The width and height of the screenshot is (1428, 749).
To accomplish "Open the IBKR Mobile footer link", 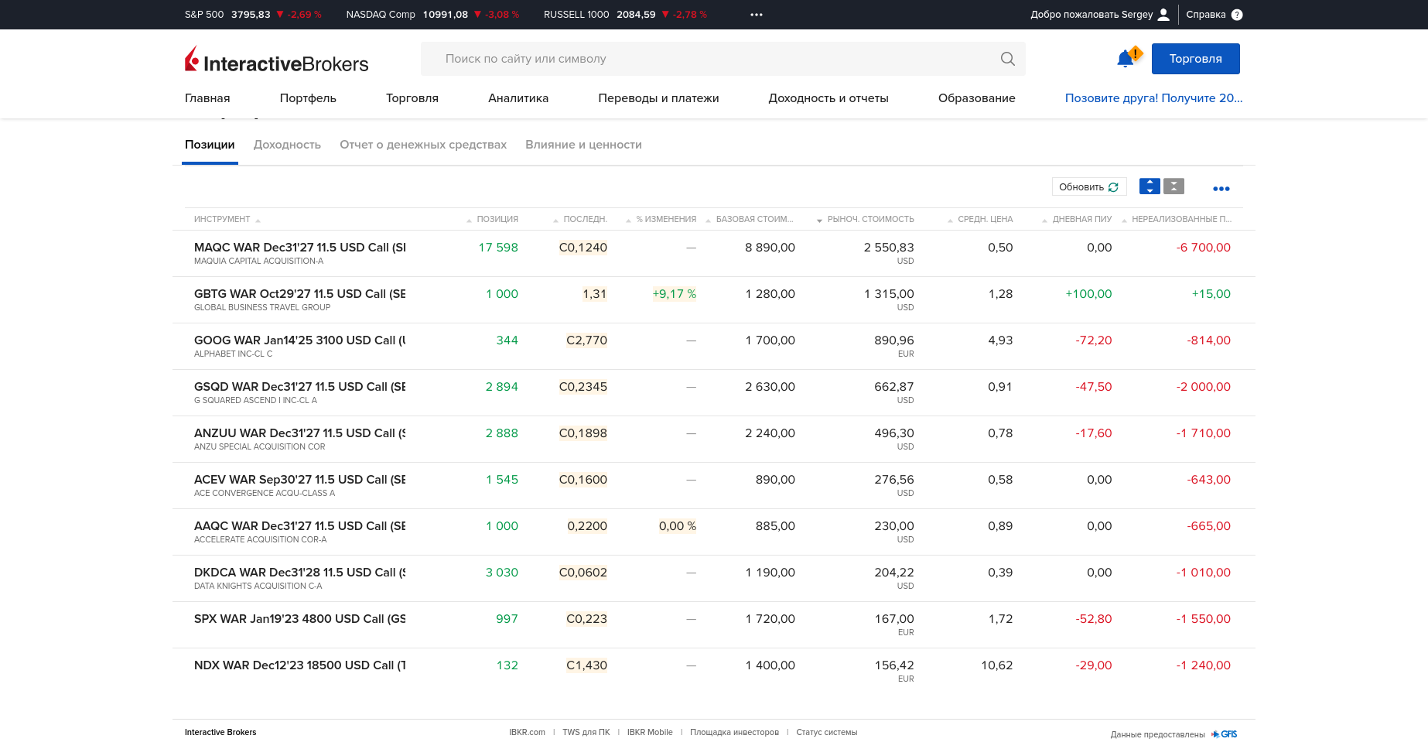I will click(x=650, y=733).
